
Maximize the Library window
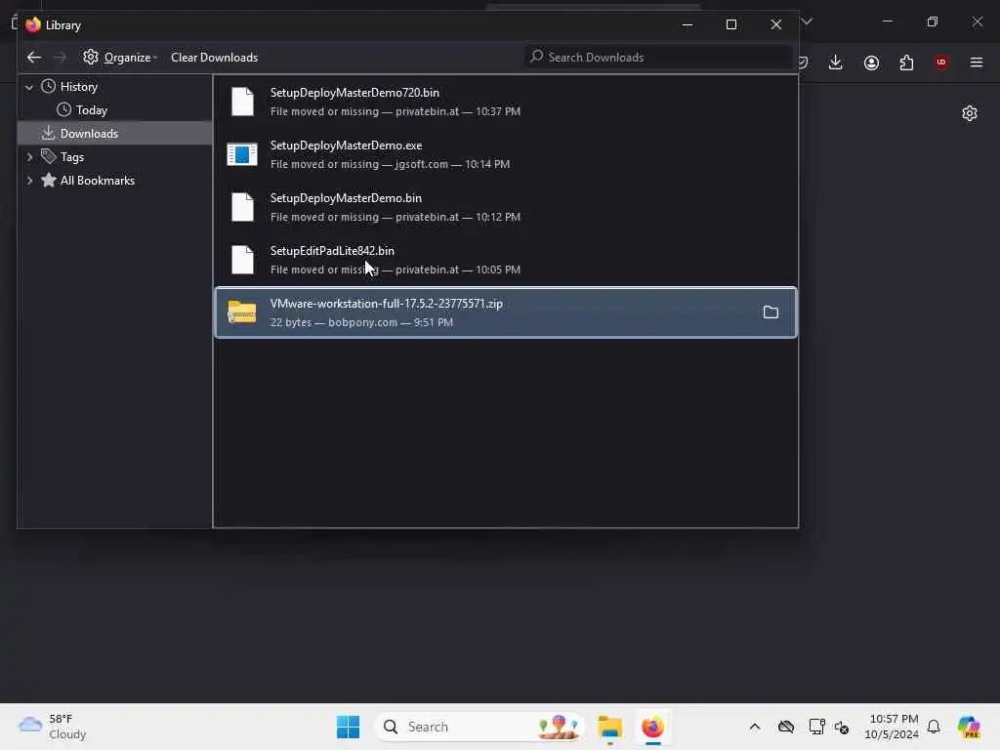coord(731,24)
